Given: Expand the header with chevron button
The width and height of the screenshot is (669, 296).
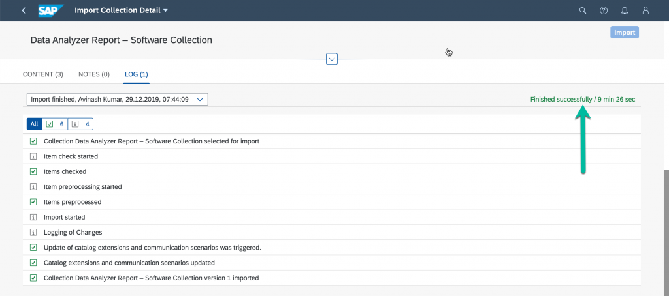Looking at the screenshot, I should click(332, 59).
